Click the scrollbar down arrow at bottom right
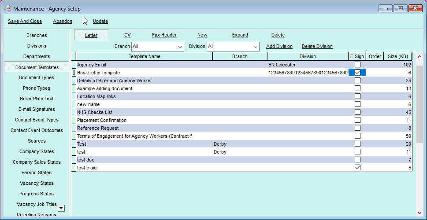 tap(420, 213)
